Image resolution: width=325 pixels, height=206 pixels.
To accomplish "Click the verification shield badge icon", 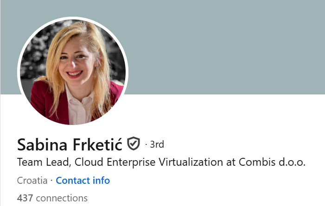I will (134, 144).
